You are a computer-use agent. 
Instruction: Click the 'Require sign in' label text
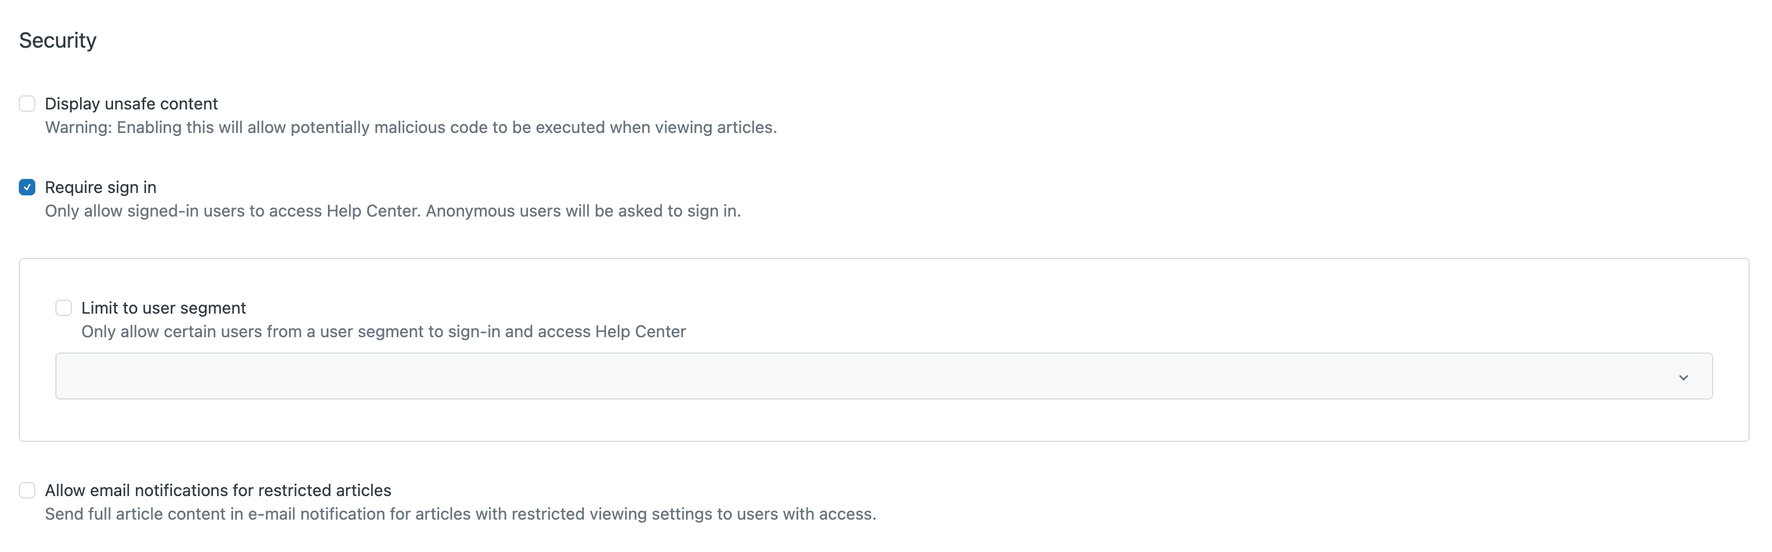[x=101, y=187]
